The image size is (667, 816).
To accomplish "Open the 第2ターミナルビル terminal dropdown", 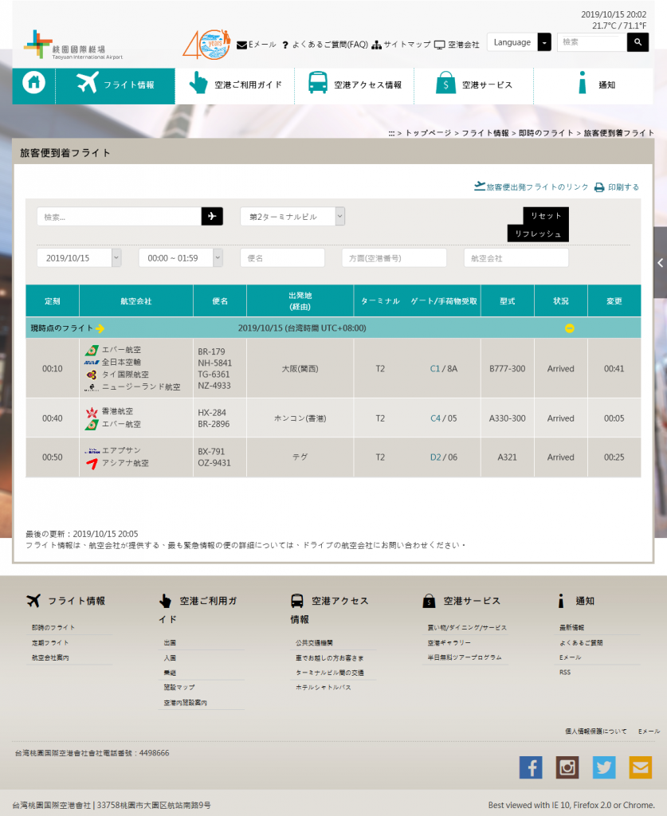I will (x=292, y=216).
